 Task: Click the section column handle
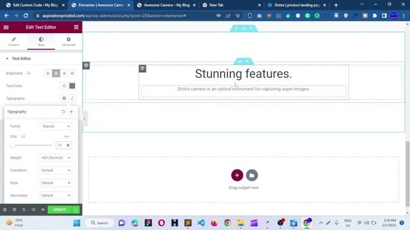pos(86,65)
